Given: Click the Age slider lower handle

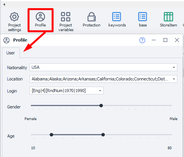Looking at the screenshot, I should [x=51, y=135].
